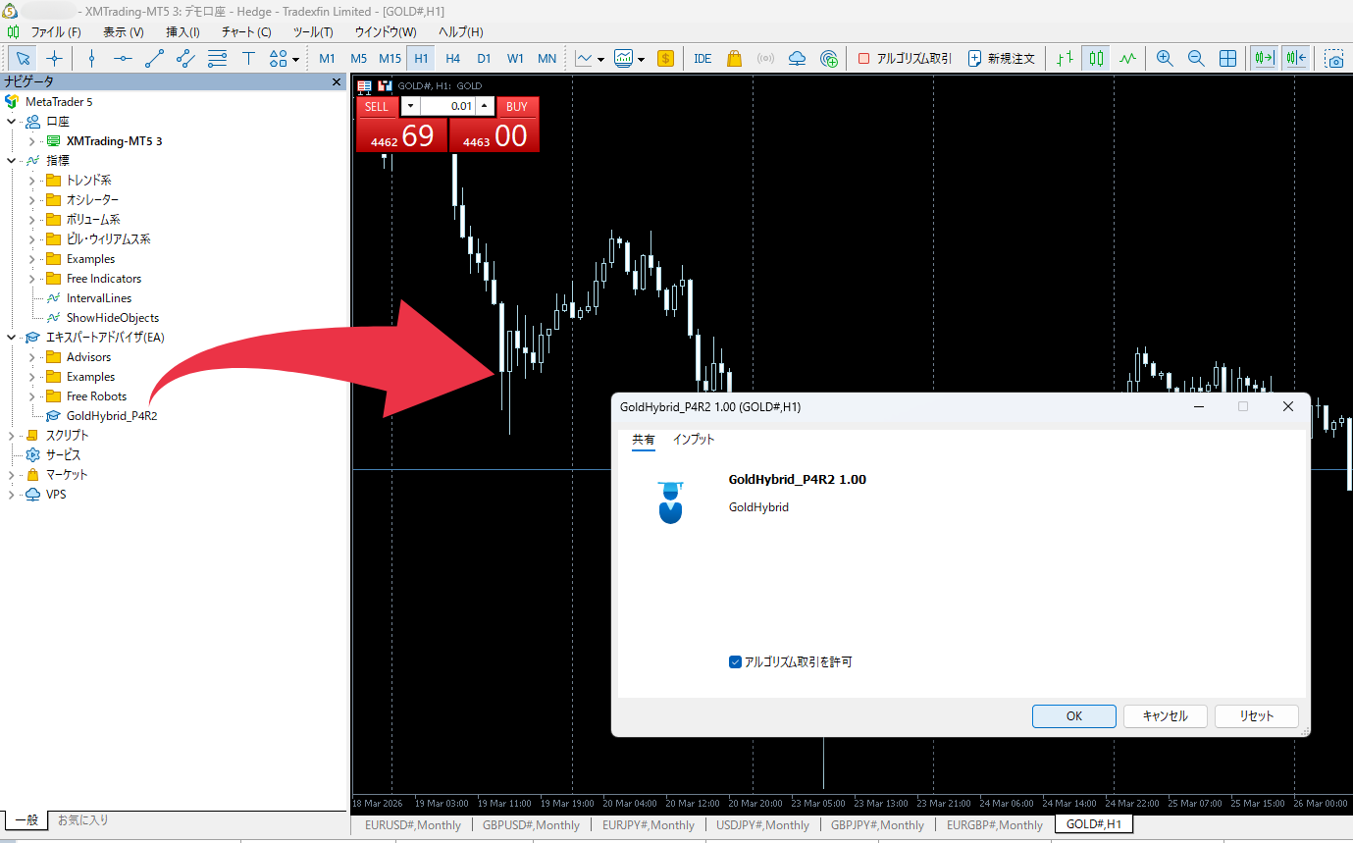Viewport: 1353px width, 843px height.
Task: Zoom in on the chart
Action: tap(1165, 59)
